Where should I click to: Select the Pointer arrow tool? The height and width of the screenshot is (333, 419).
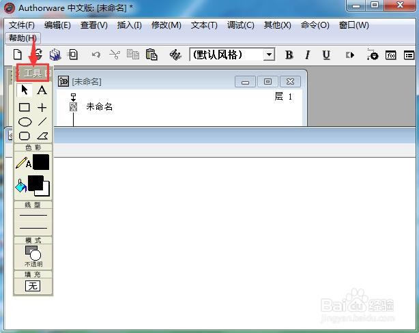pyautogui.click(x=25, y=90)
